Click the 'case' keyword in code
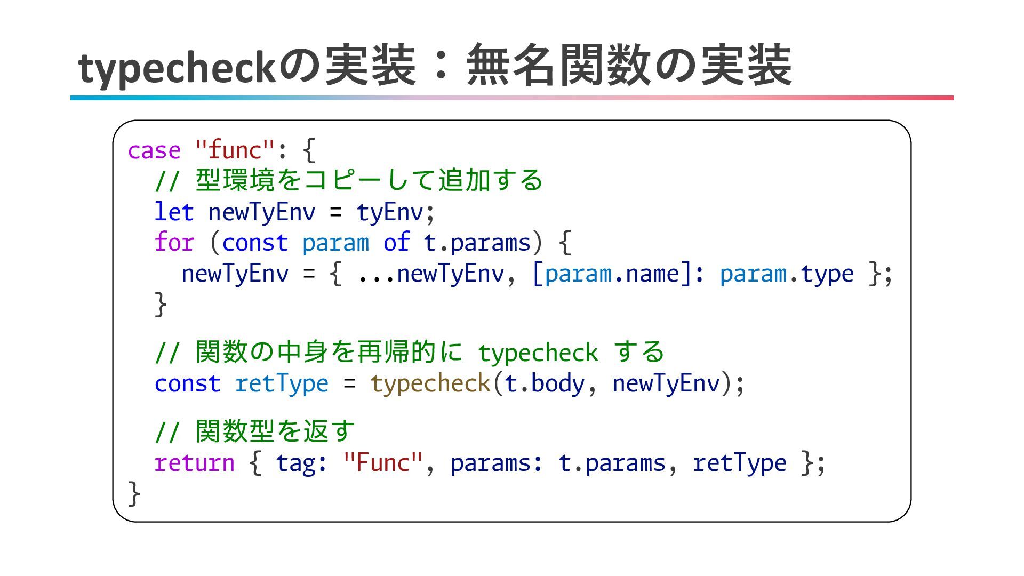 pyautogui.click(x=154, y=150)
